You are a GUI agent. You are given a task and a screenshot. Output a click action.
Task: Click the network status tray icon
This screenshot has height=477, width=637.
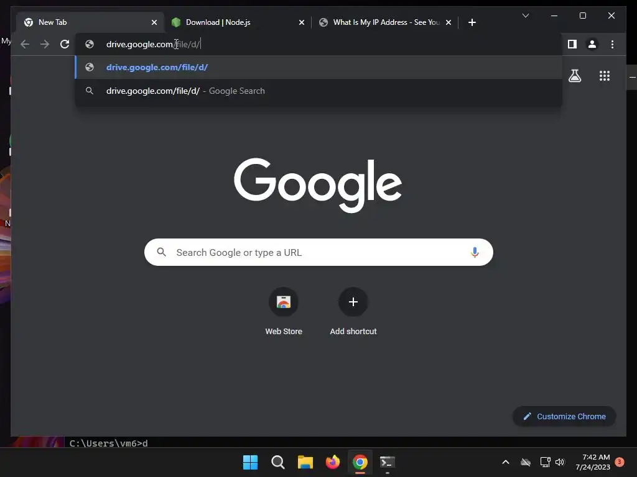pyautogui.click(x=545, y=462)
